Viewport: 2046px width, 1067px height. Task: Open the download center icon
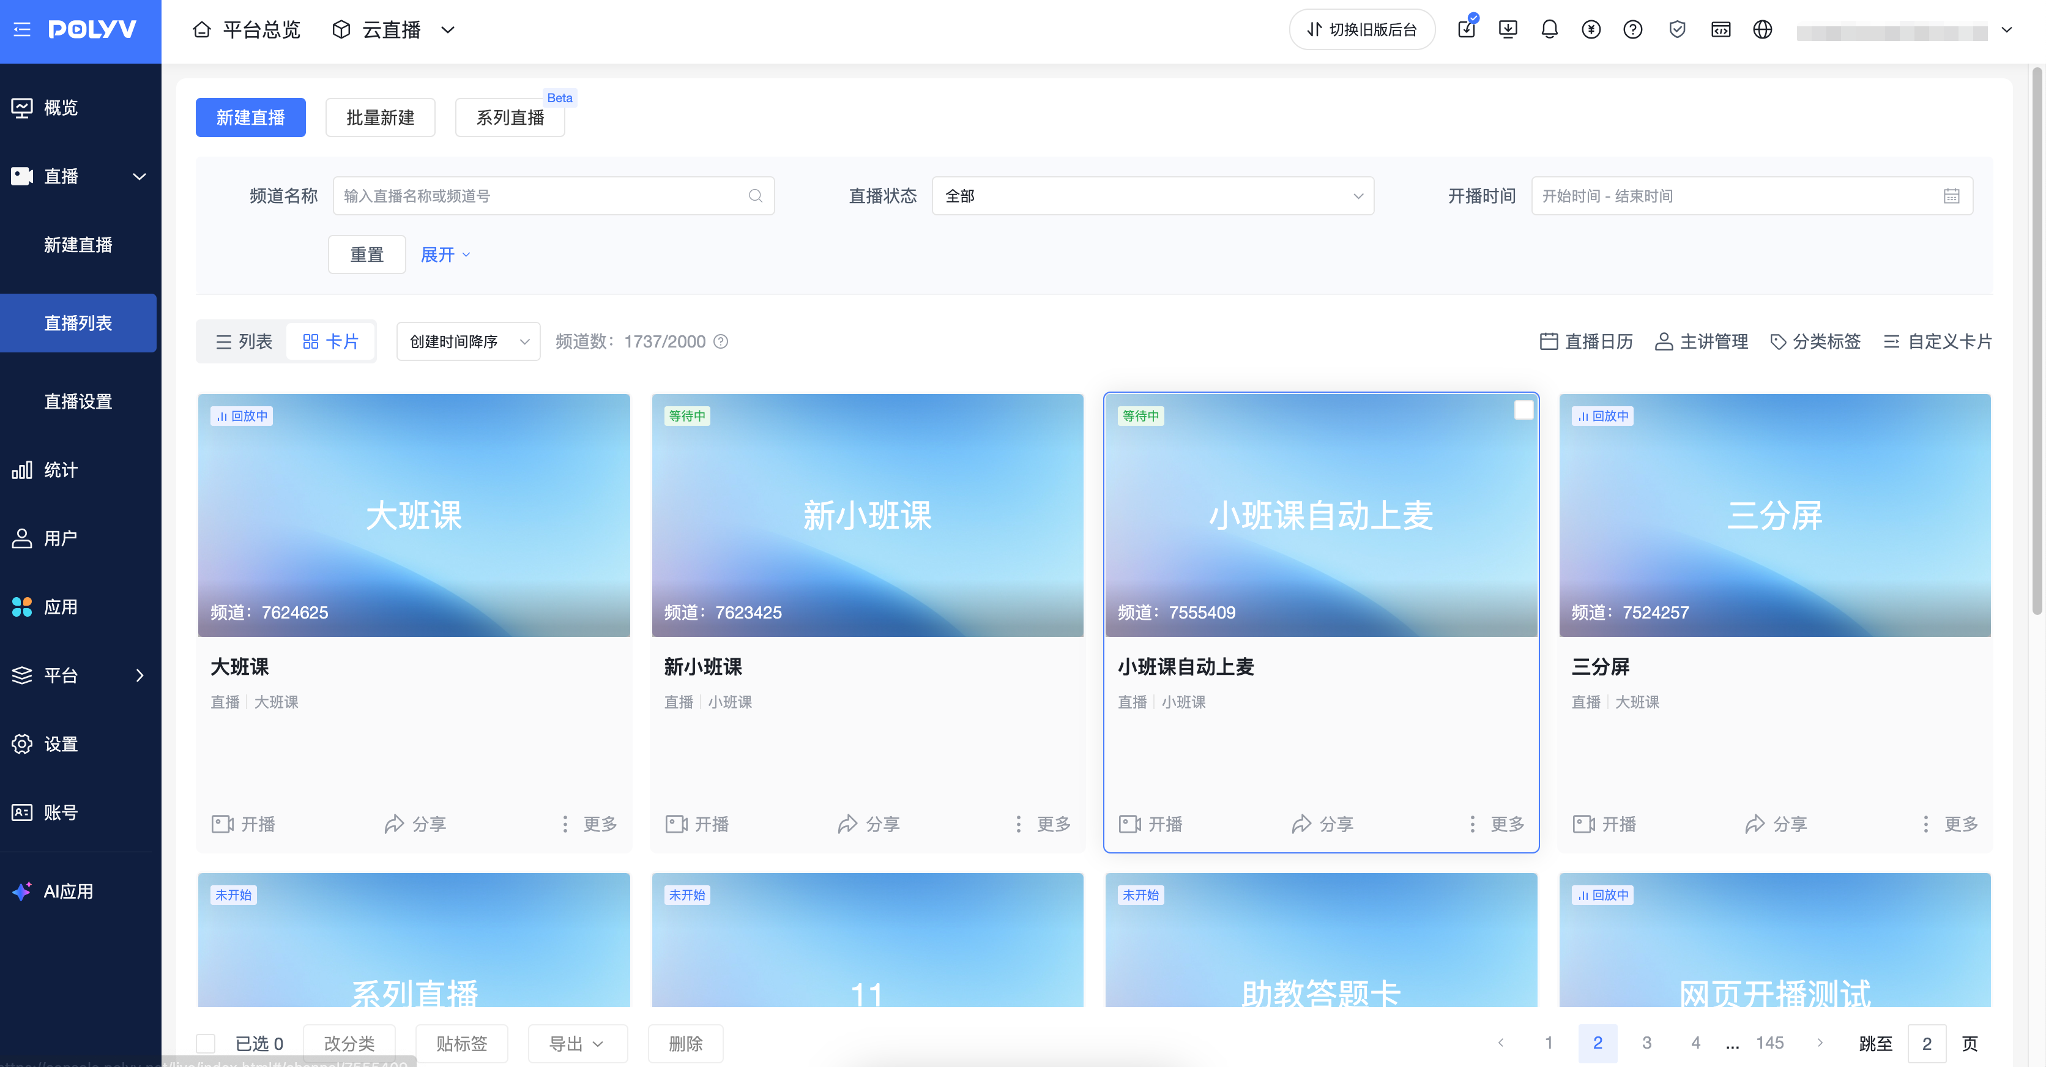click(x=1508, y=29)
